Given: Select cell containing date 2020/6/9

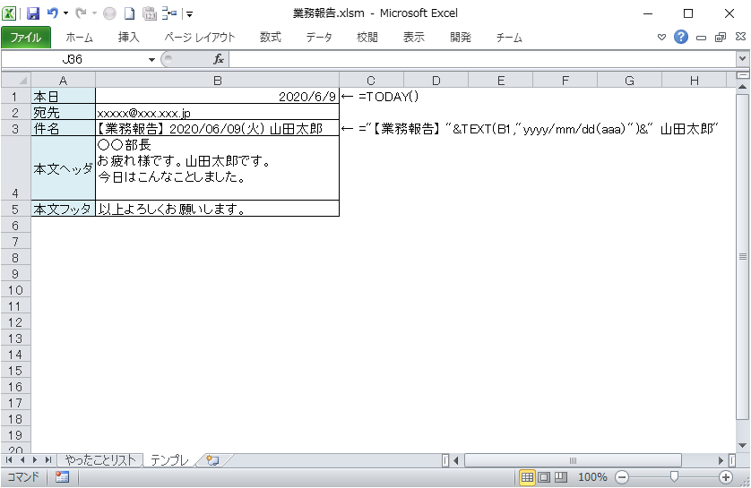Looking at the screenshot, I should [218, 96].
